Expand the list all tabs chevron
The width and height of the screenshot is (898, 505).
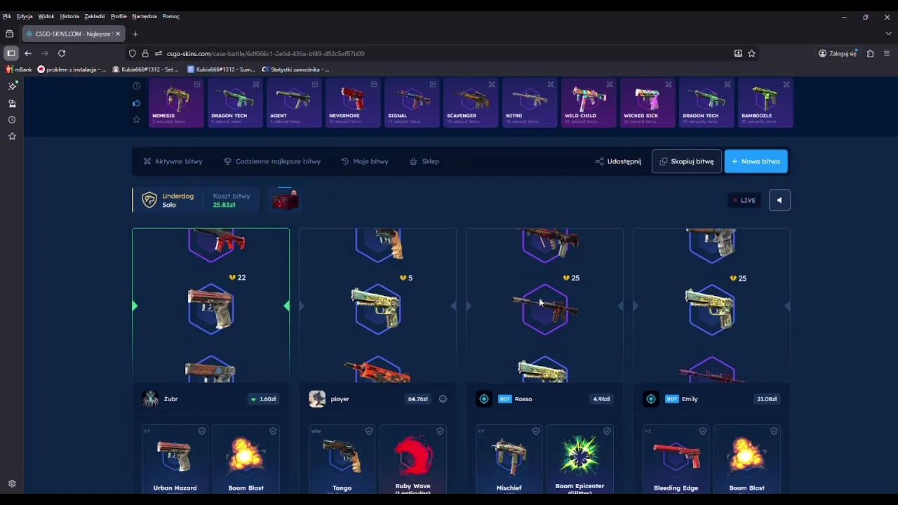(x=888, y=34)
